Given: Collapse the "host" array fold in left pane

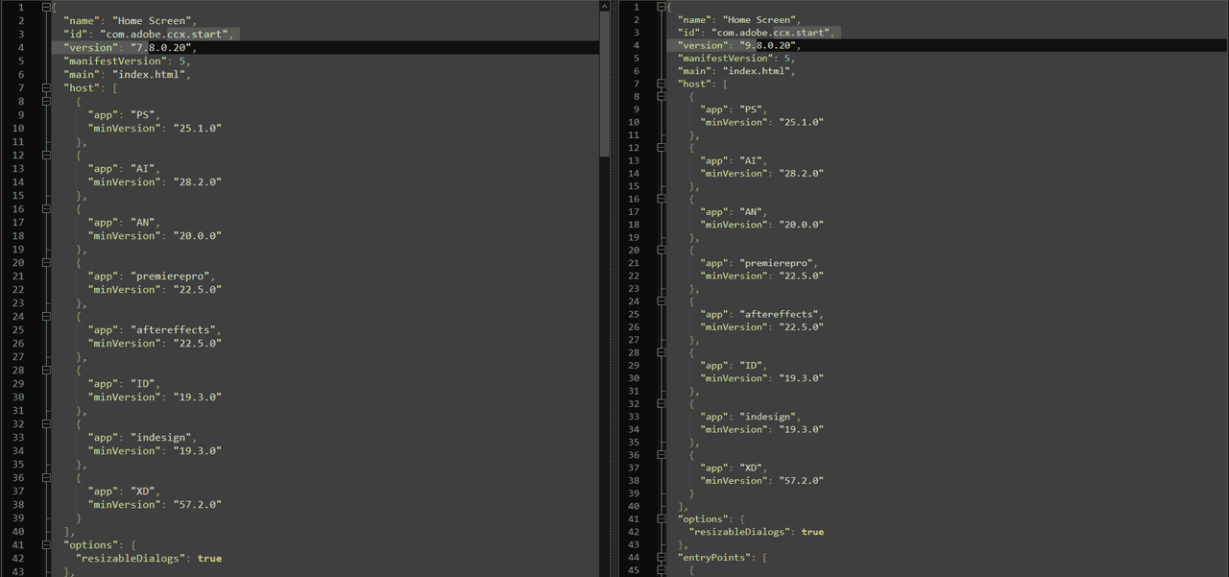Looking at the screenshot, I should (x=46, y=88).
